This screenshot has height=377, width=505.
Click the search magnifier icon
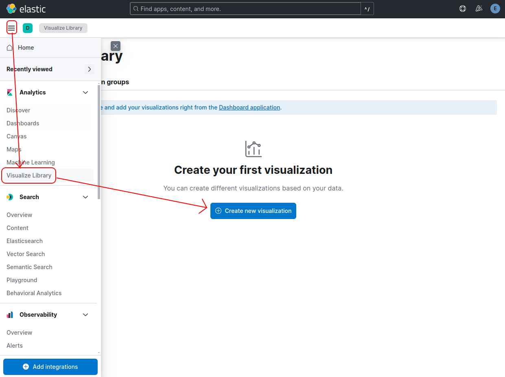pyautogui.click(x=136, y=9)
